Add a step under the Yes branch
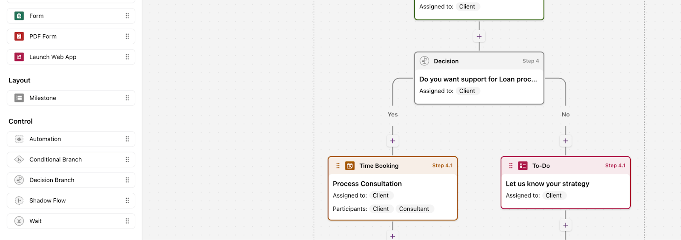 392,141
